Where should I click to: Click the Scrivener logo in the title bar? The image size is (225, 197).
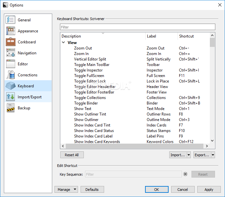5,5
